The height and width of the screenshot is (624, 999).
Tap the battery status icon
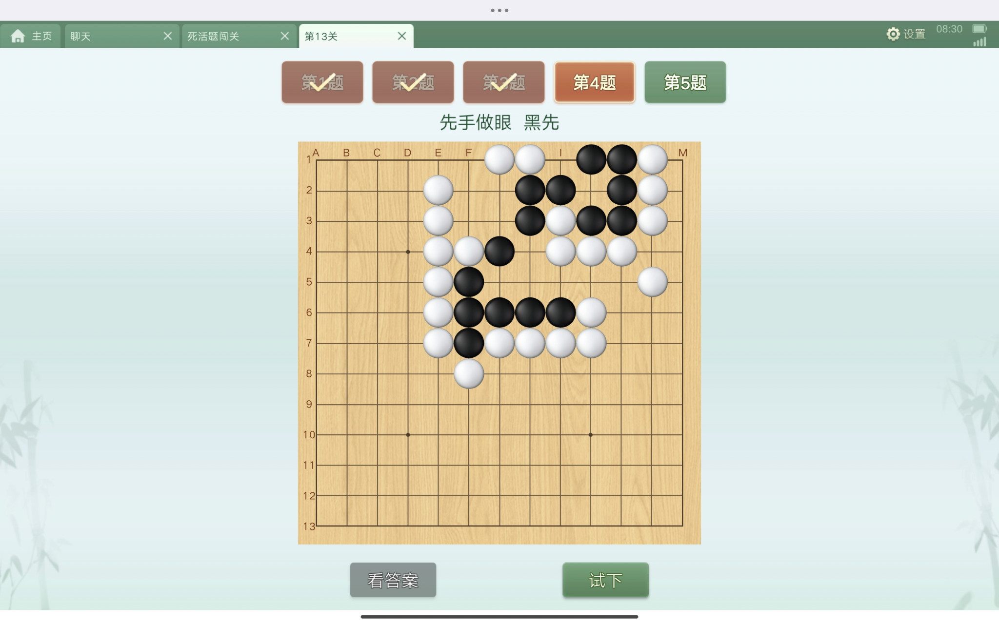[979, 29]
